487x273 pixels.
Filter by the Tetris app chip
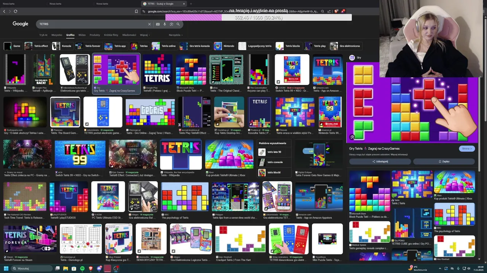(x=116, y=46)
